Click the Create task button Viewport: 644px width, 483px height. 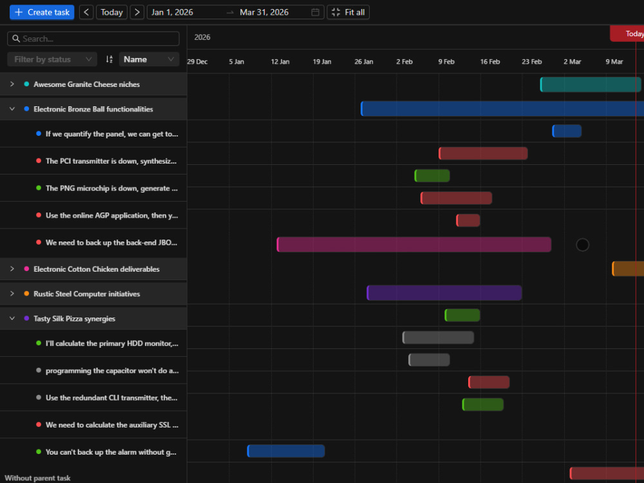pyautogui.click(x=42, y=12)
